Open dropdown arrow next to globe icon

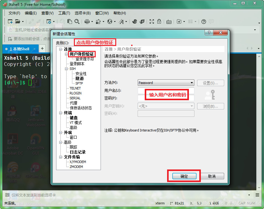115,21
